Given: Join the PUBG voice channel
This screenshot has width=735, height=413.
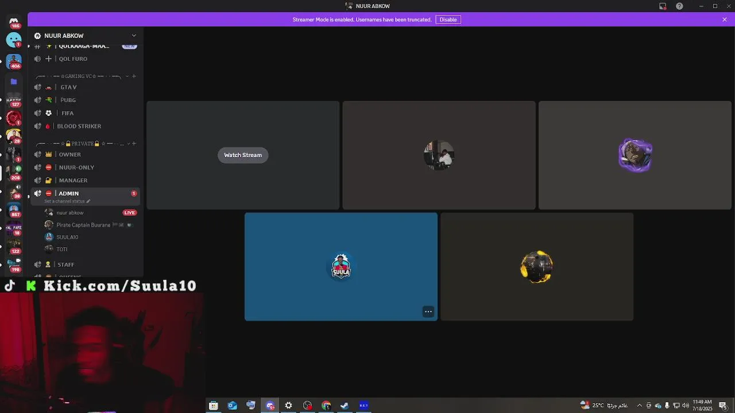Looking at the screenshot, I should pyautogui.click(x=84, y=100).
